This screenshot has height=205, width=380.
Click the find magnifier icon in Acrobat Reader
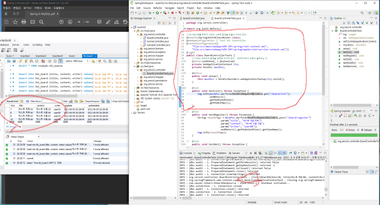(x=41, y=22)
